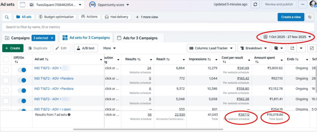Turn off ad set with reach 5,048

22,101
